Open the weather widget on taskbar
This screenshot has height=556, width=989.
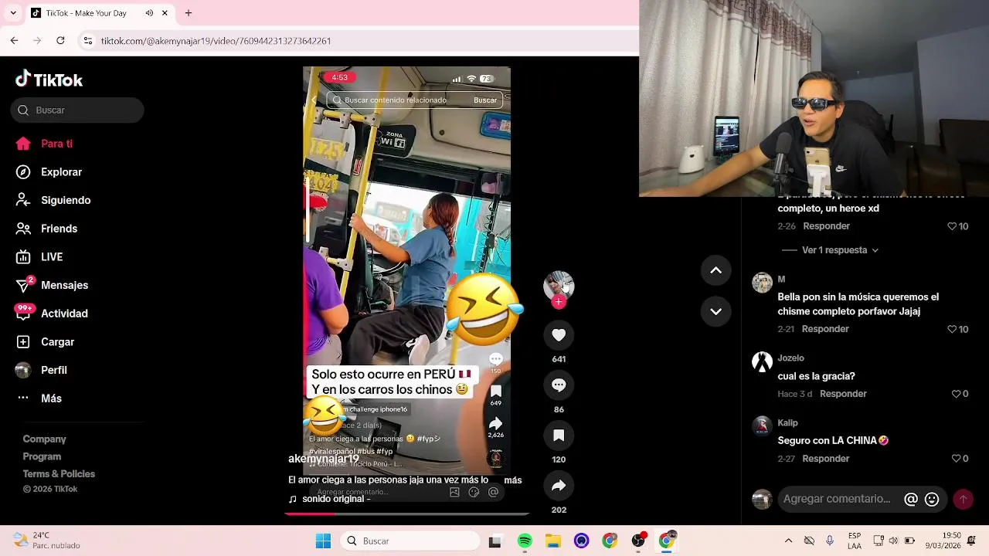pyautogui.click(x=46, y=541)
